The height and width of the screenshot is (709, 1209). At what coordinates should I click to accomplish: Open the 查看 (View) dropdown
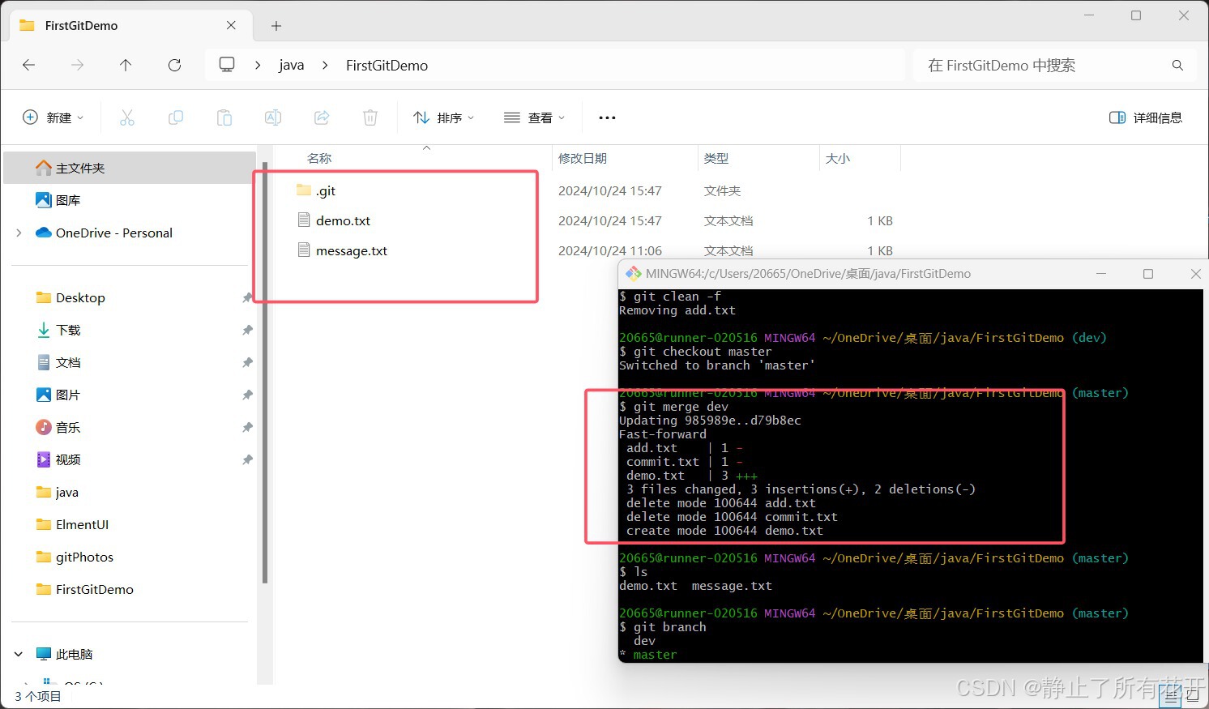click(x=534, y=117)
